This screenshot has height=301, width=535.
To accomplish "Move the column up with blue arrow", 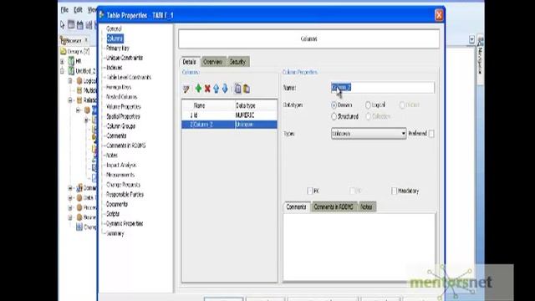I will point(216,89).
